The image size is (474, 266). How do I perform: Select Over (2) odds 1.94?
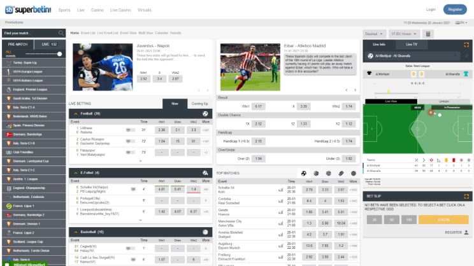(258, 159)
